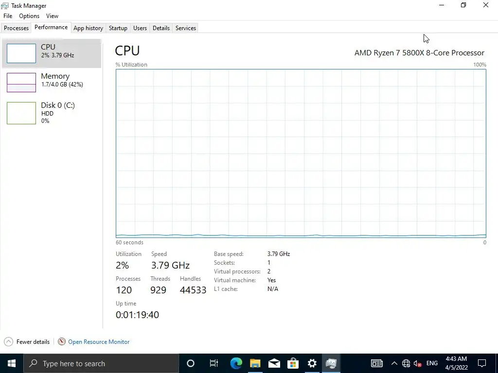498x373 pixels.
Task: Select the Performance tab
Action: pos(51,27)
